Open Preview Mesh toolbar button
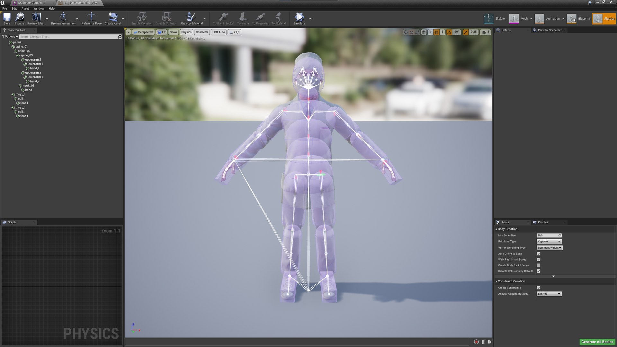The width and height of the screenshot is (617, 347). [x=36, y=19]
